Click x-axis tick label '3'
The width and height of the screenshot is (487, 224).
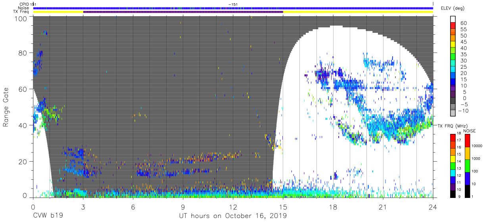(83, 207)
